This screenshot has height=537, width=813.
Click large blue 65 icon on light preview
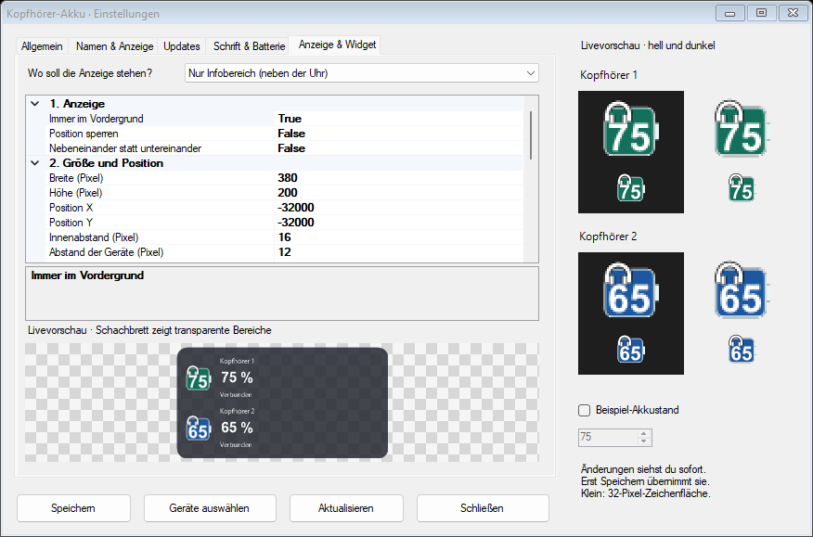tap(742, 290)
